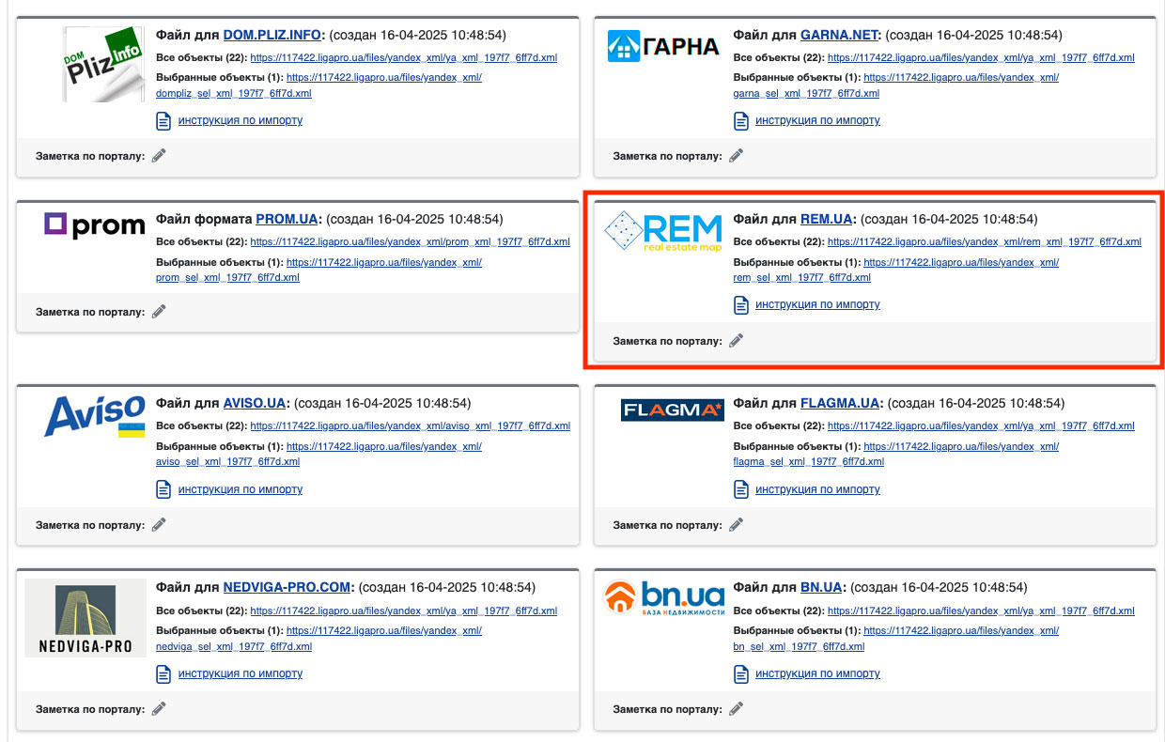
Task: Edit the portal note pencil for GARNA.NET
Action: click(x=737, y=156)
